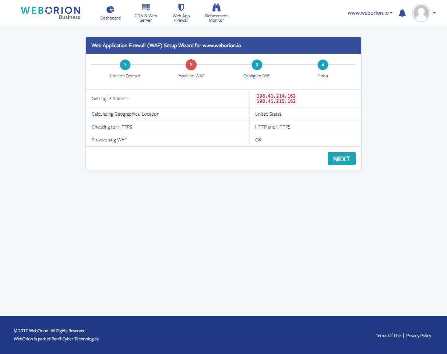Open the Web App Firewall menu label
447x354 pixels.
(181, 18)
